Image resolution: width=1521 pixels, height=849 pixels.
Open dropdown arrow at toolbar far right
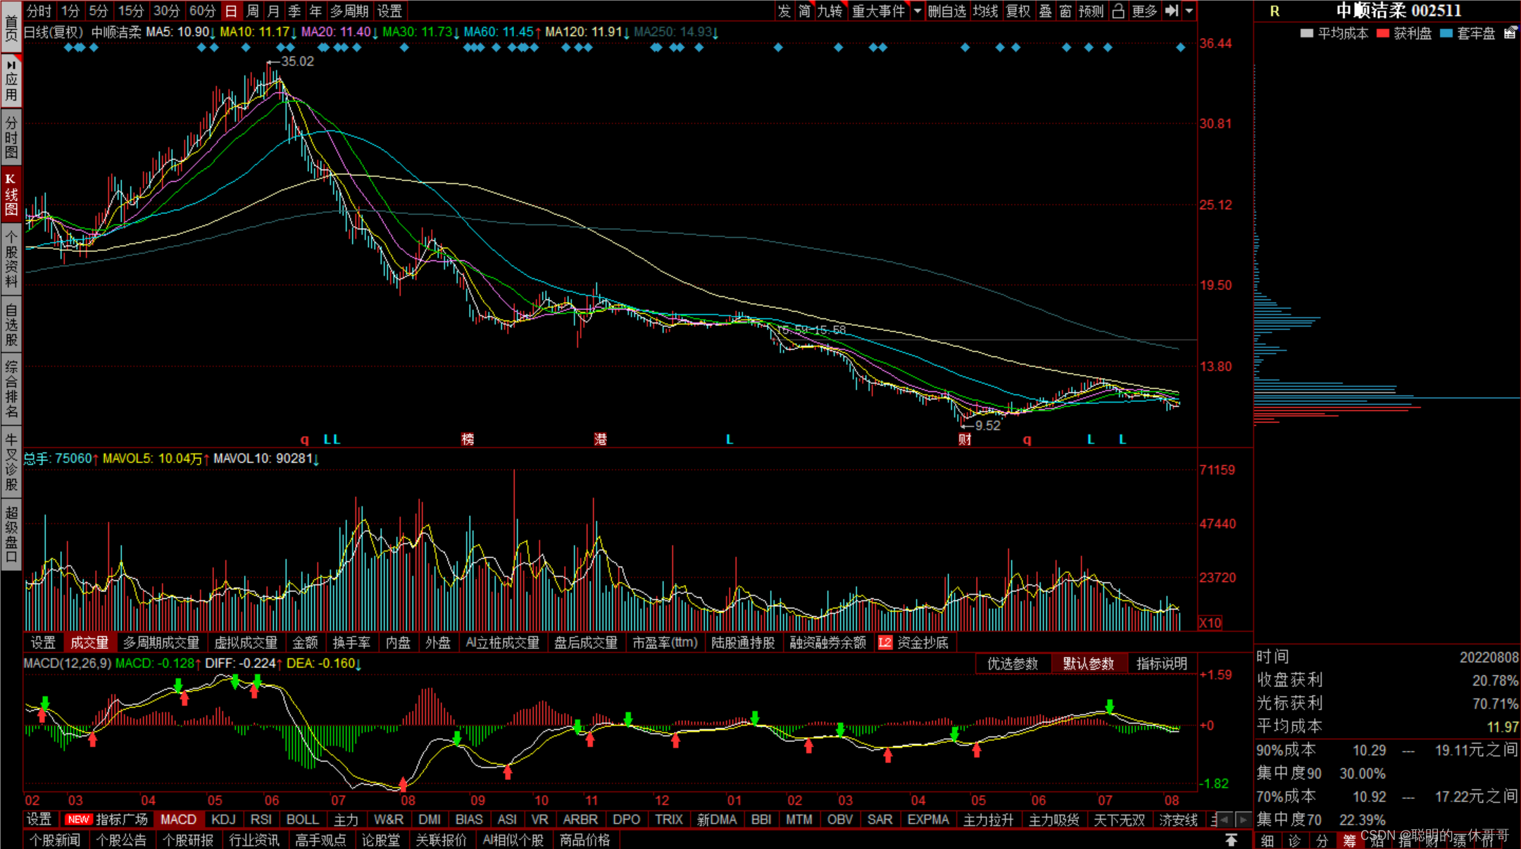click(x=1189, y=11)
